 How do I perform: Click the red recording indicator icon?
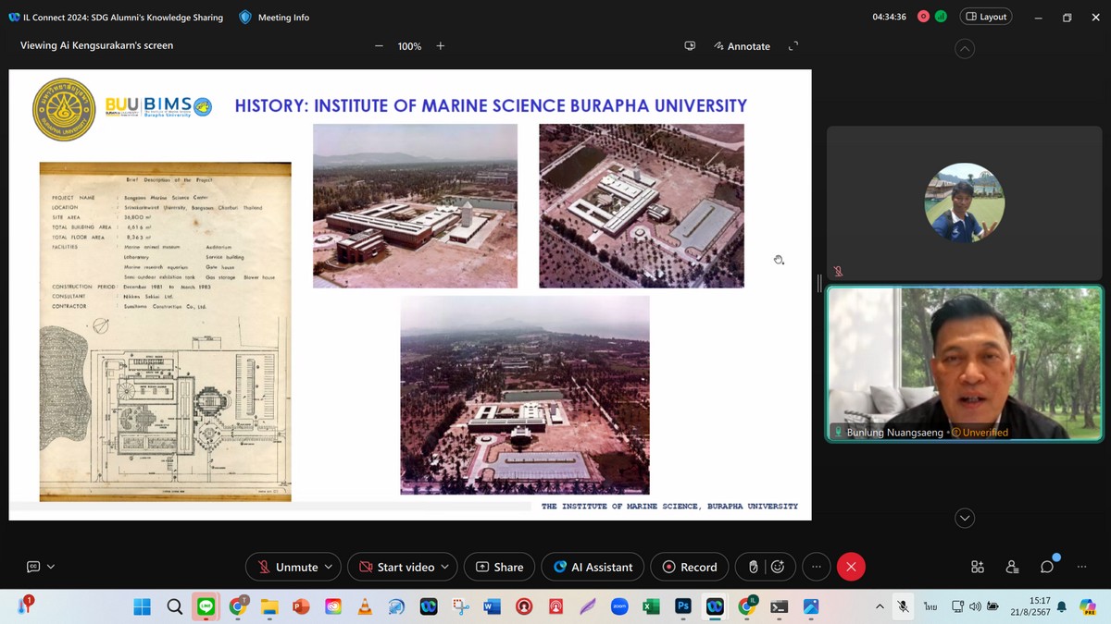(923, 17)
